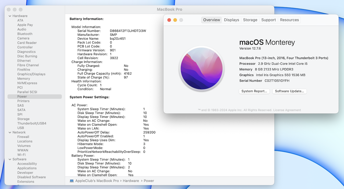Select PCI in the sidebar
Viewport: 344px width, 189px height.
click(x=20, y=88)
